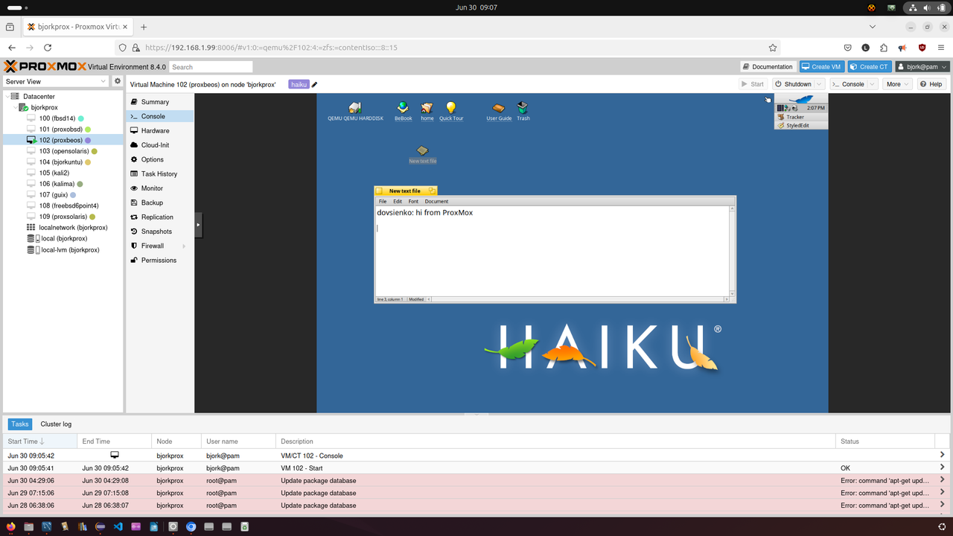Select VM 104 (bjorkuntu) in tree

(64, 162)
